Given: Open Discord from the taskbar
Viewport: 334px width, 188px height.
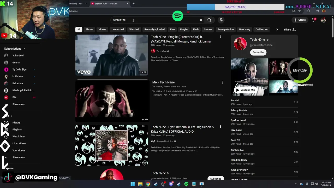Looking at the screenshot, I should pos(171,184).
